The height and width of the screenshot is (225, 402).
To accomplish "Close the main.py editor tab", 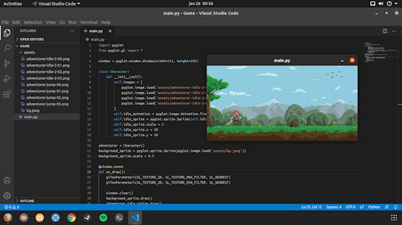I will [110, 31].
